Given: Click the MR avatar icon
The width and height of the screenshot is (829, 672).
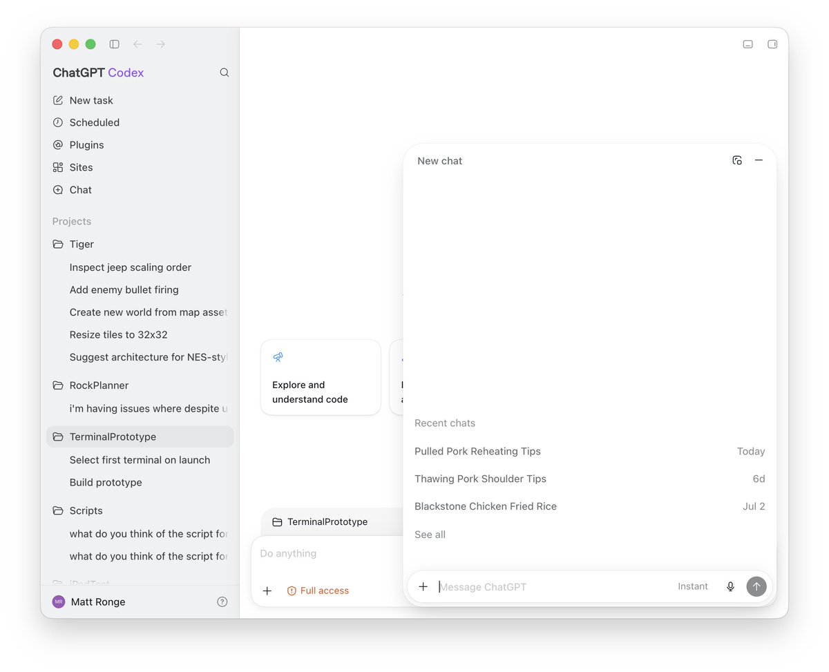Looking at the screenshot, I should pos(59,602).
